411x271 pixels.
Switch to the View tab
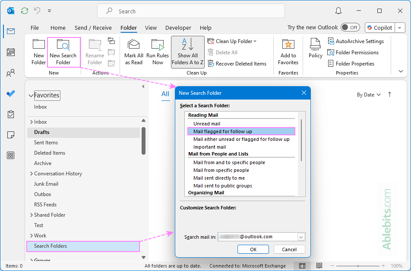coord(151,28)
